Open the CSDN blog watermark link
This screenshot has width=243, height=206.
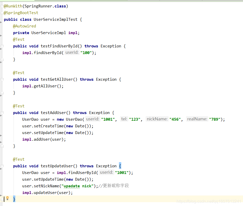[208, 201]
